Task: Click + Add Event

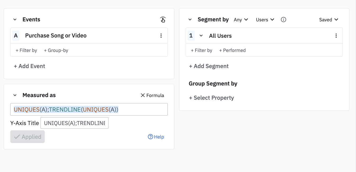Action: (29, 66)
